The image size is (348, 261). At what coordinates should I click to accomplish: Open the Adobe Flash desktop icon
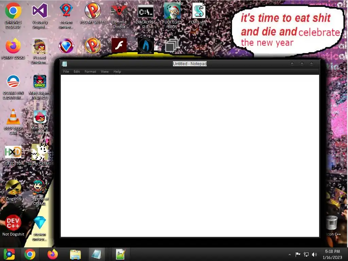coord(119,46)
